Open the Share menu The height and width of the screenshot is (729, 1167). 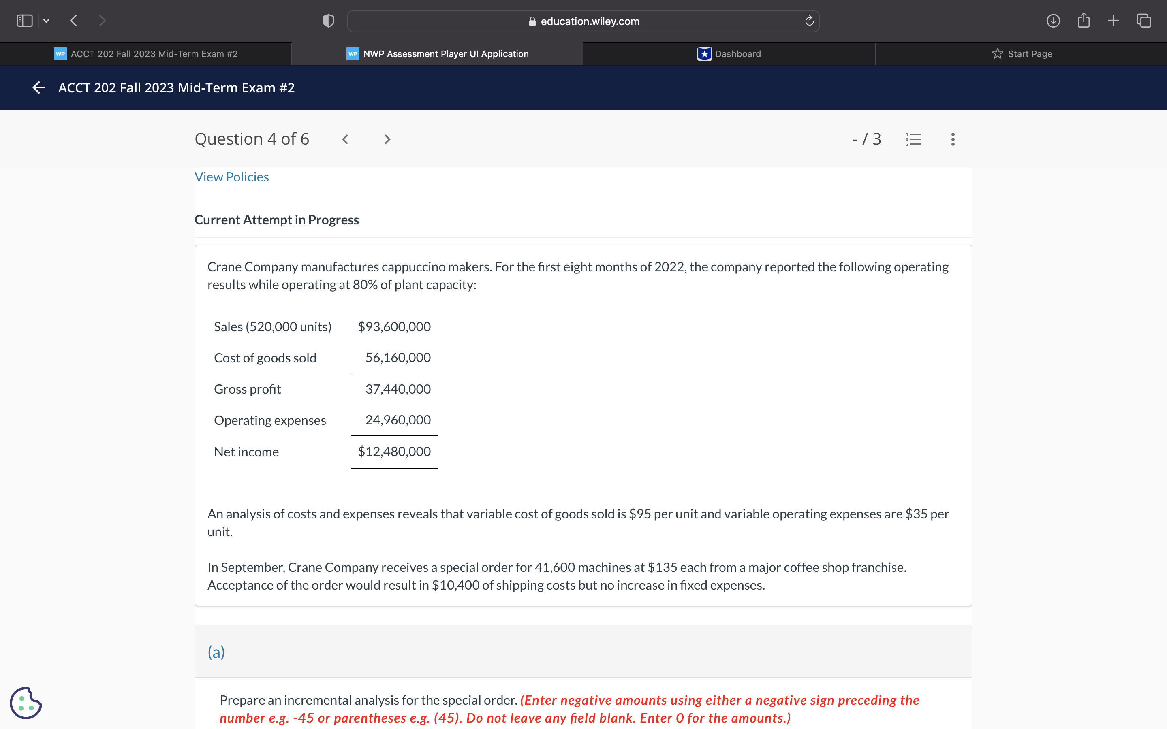[1084, 20]
